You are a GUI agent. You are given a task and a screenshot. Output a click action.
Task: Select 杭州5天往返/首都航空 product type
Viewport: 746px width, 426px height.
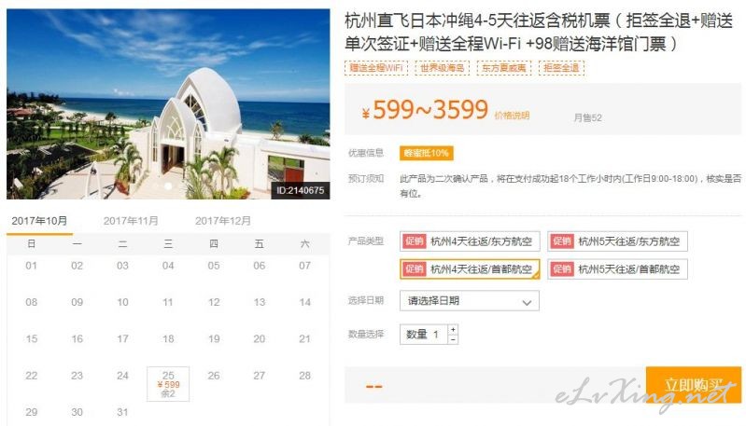point(617,269)
